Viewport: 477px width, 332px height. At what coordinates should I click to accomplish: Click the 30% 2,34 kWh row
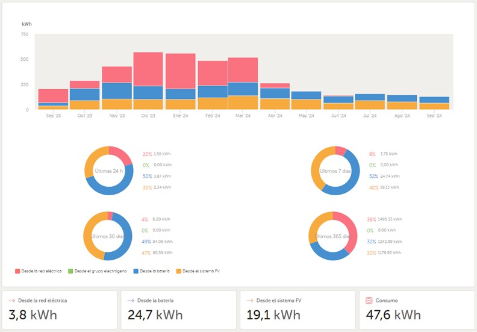coord(157,187)
